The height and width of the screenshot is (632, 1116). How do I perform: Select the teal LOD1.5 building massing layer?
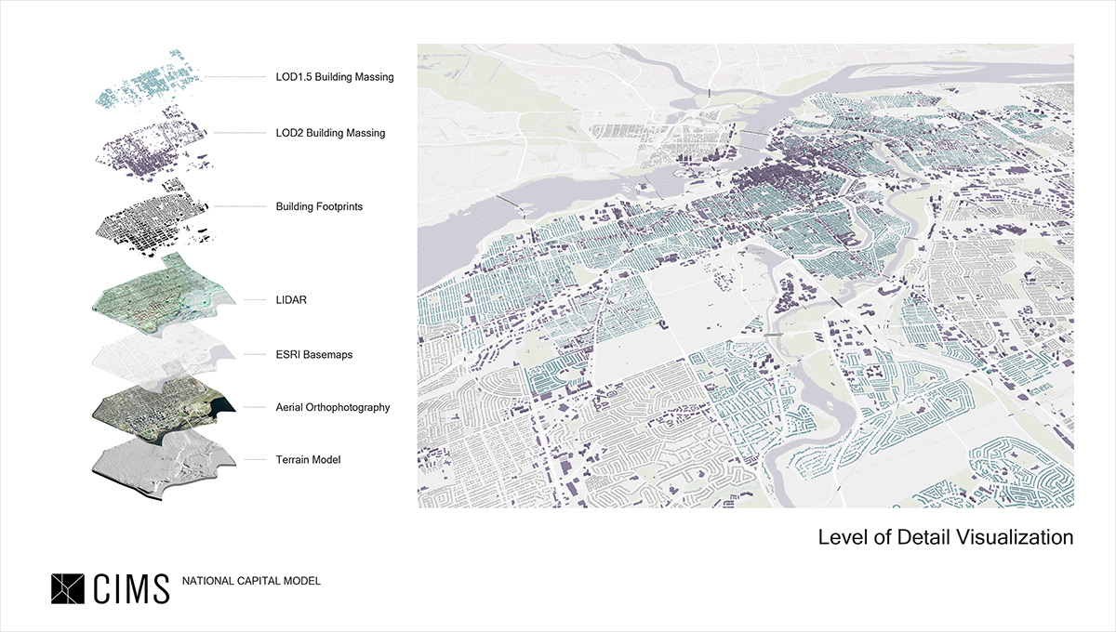point(149,80)
